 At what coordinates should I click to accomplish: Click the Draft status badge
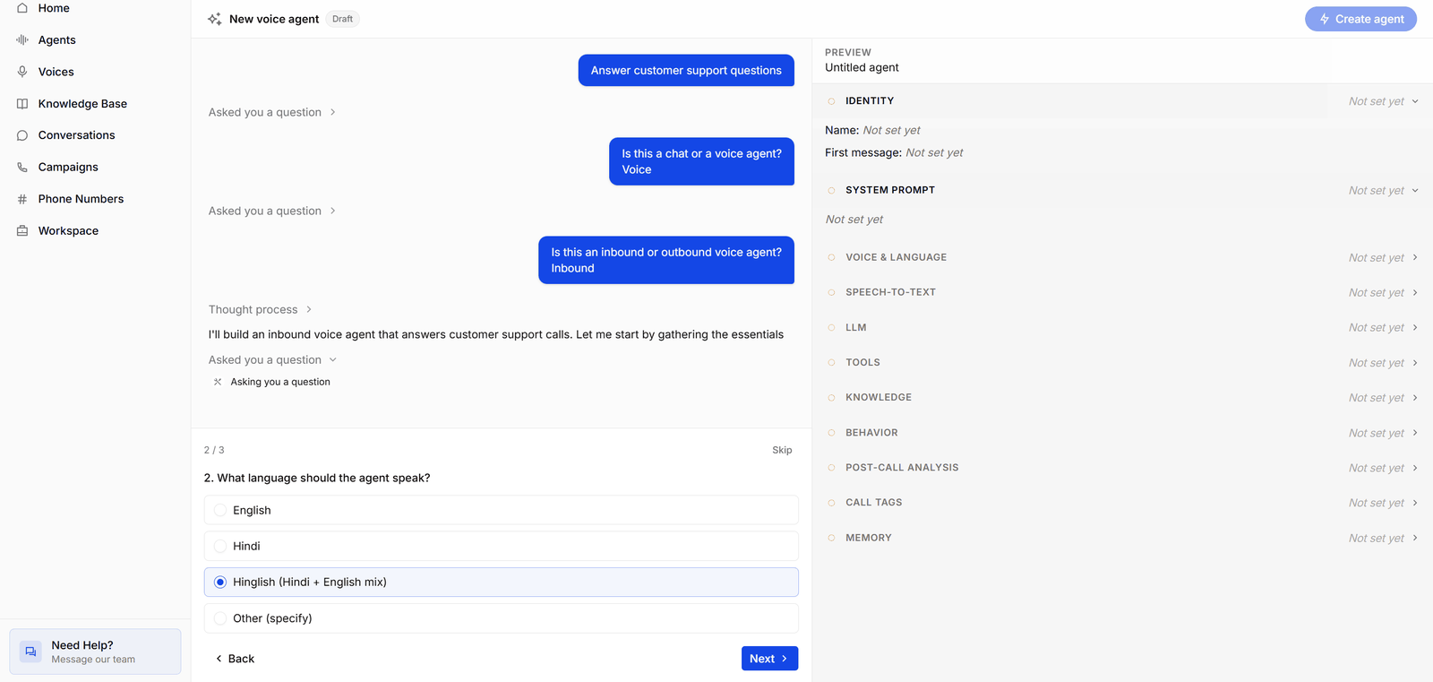(x=342, y=19)
